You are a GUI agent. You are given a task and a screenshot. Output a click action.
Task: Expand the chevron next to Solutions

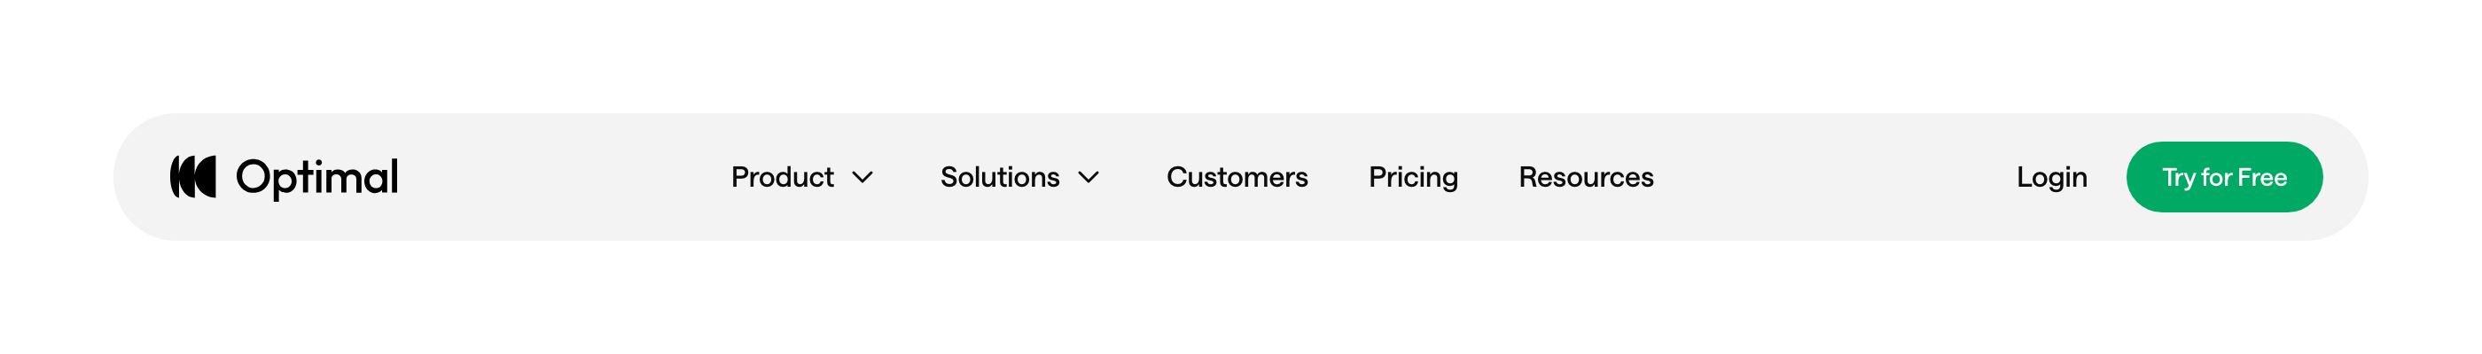pos(1088,177)
